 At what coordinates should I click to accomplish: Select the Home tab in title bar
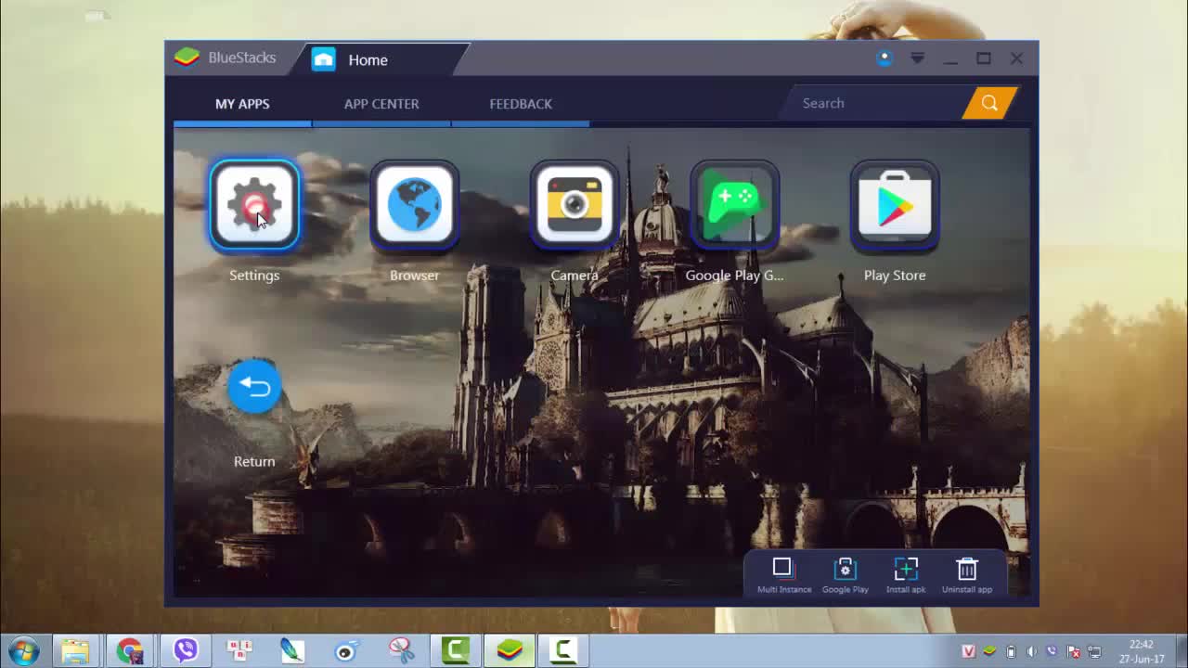click(381, 59)
